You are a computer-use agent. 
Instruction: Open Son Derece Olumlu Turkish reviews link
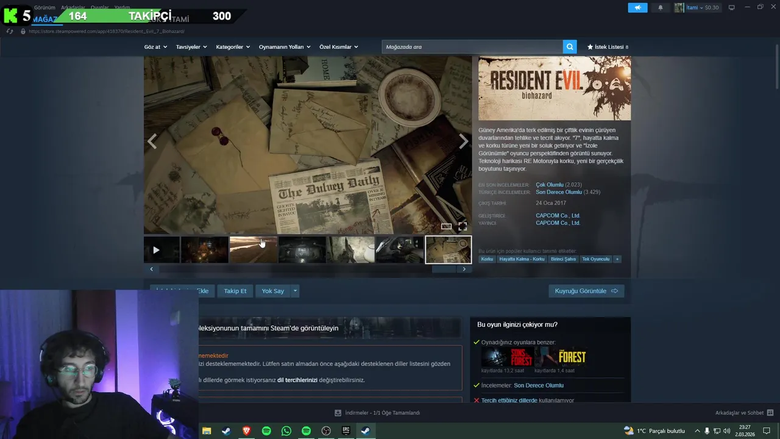(559, 192)
